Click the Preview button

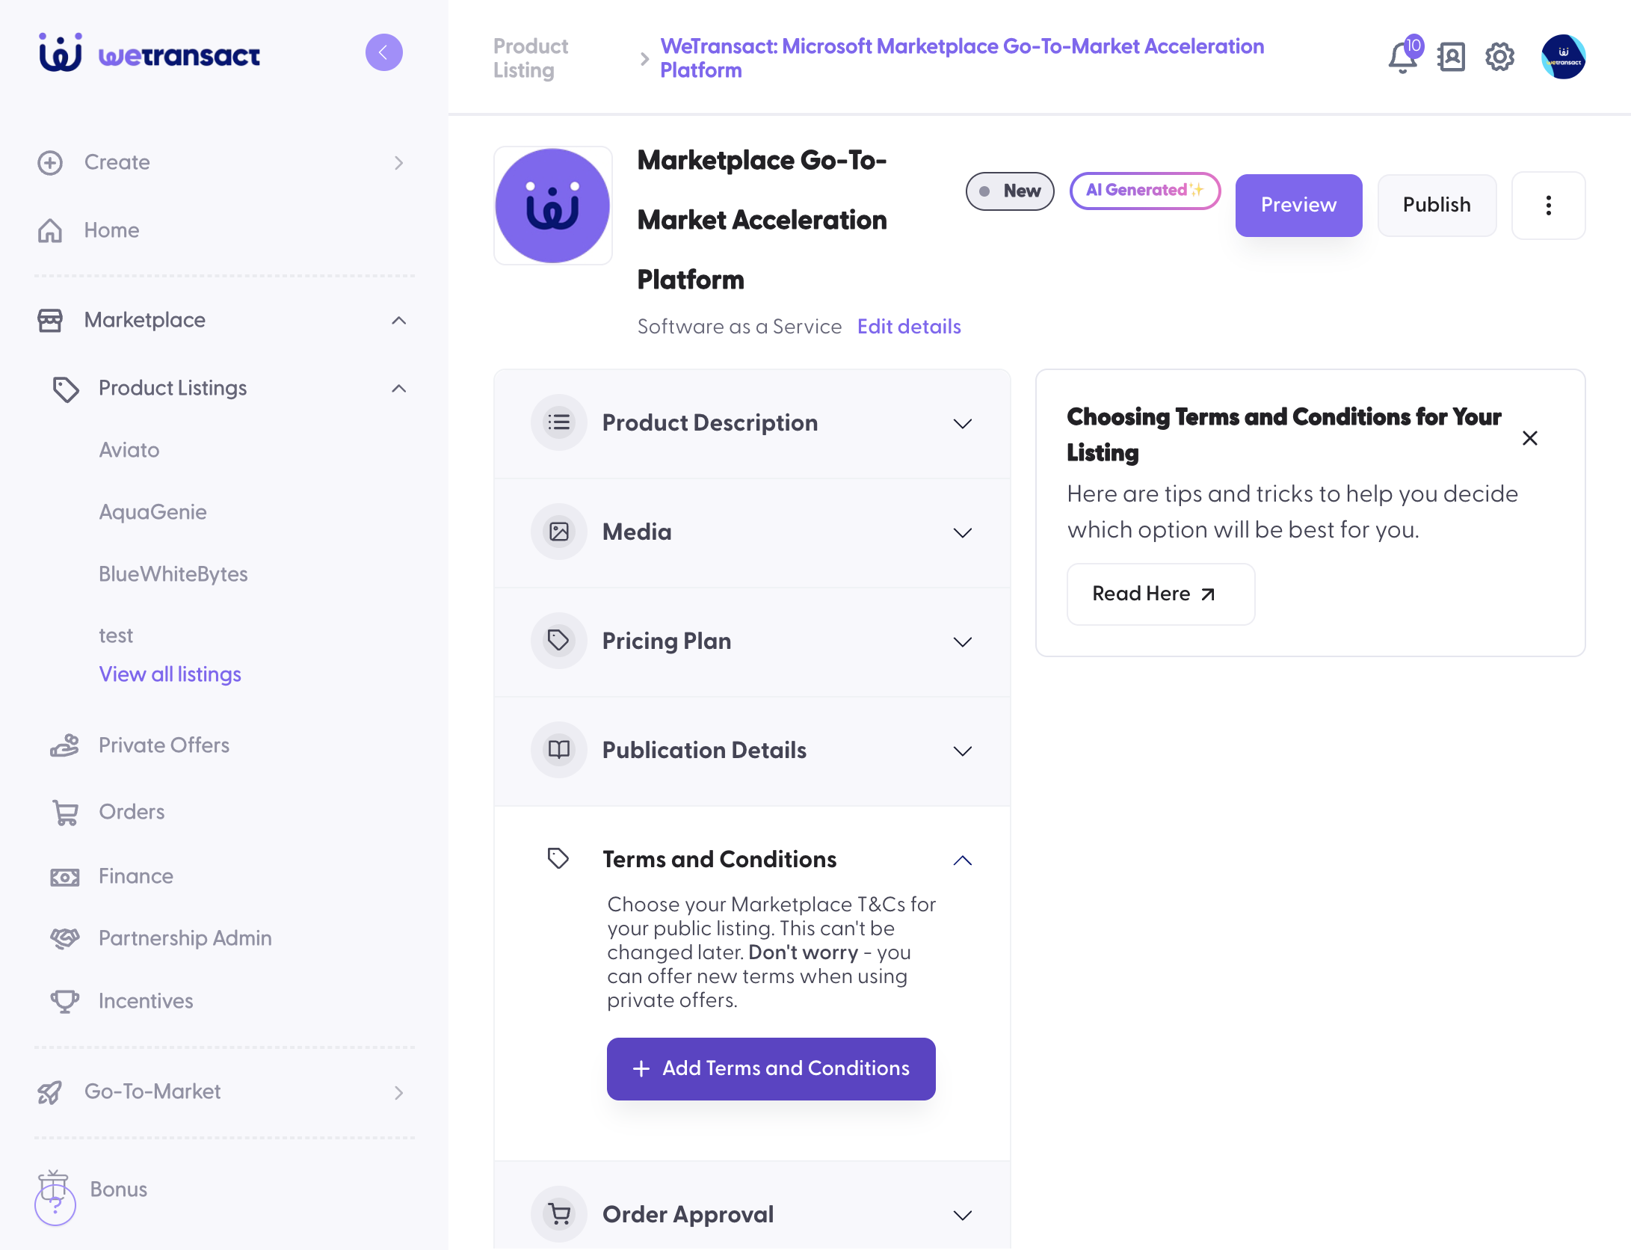coord(1298,205)
